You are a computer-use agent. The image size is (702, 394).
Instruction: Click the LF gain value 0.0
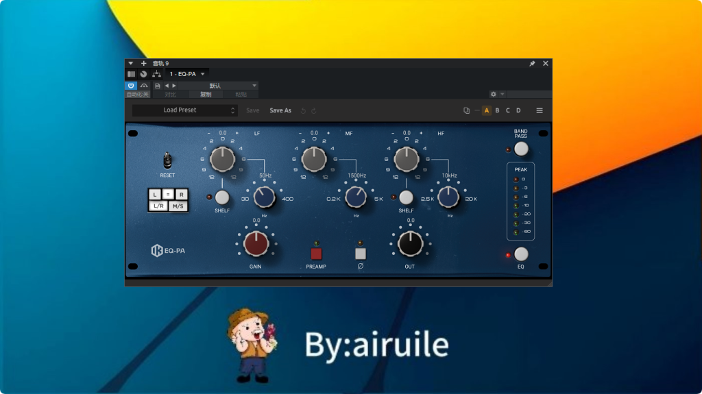(223, 133)
